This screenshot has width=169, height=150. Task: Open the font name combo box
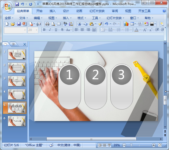[15, 30]
